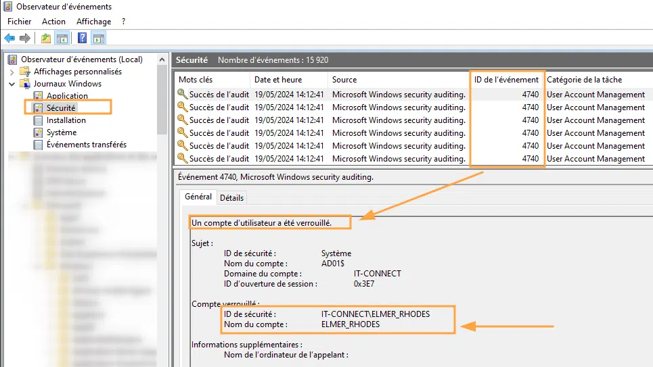Expand the Affichages personnalisés node
The width and height of the screenshot is (653, 367).
point(12,72)
